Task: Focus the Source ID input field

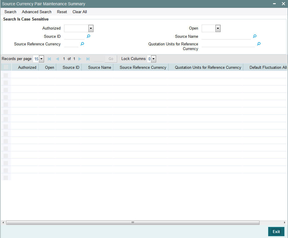Action: 74,36
